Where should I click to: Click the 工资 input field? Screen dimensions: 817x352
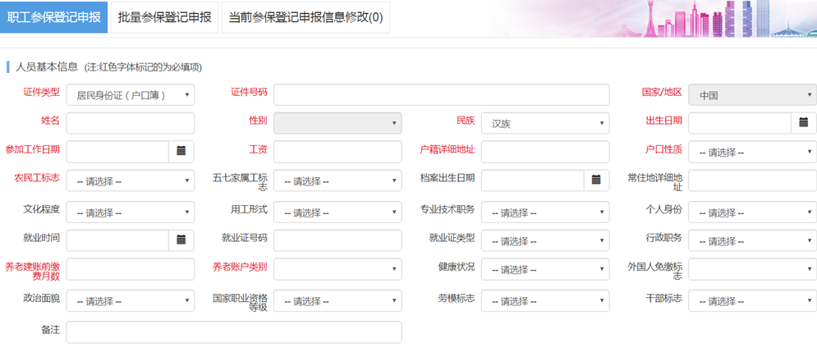click(x=337, y=153)
